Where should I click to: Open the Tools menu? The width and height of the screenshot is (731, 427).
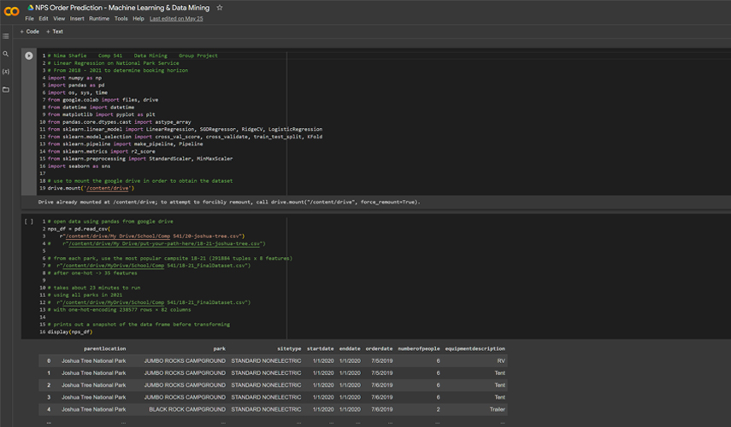click(121, 19)
